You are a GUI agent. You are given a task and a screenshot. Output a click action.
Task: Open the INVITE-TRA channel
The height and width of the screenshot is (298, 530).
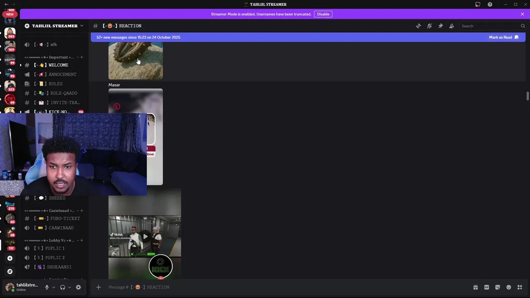point(54,103)
